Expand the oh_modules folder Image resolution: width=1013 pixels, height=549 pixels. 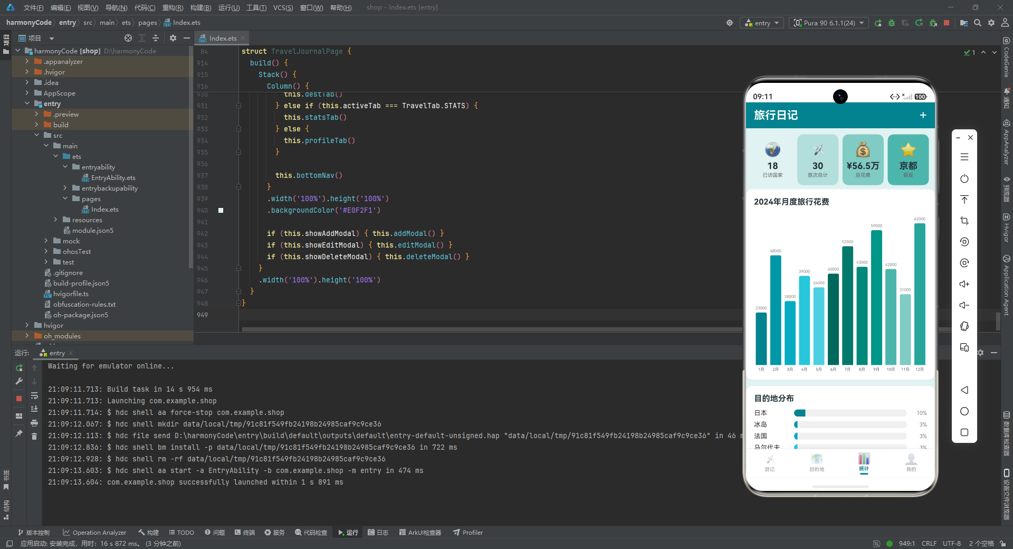point(27,336)
